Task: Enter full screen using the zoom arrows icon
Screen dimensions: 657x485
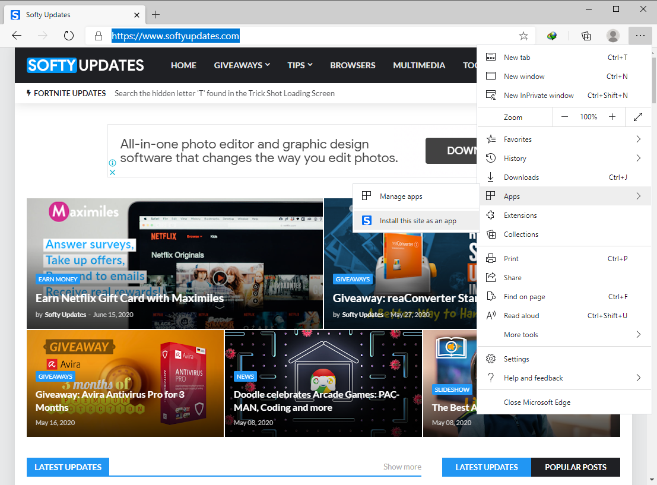Action: [x=638, y=117]
